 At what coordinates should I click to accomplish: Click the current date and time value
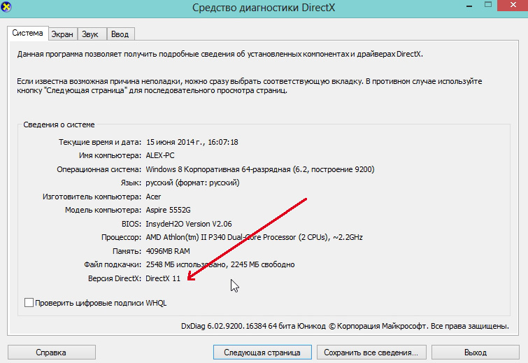click(x=192, y=142)
